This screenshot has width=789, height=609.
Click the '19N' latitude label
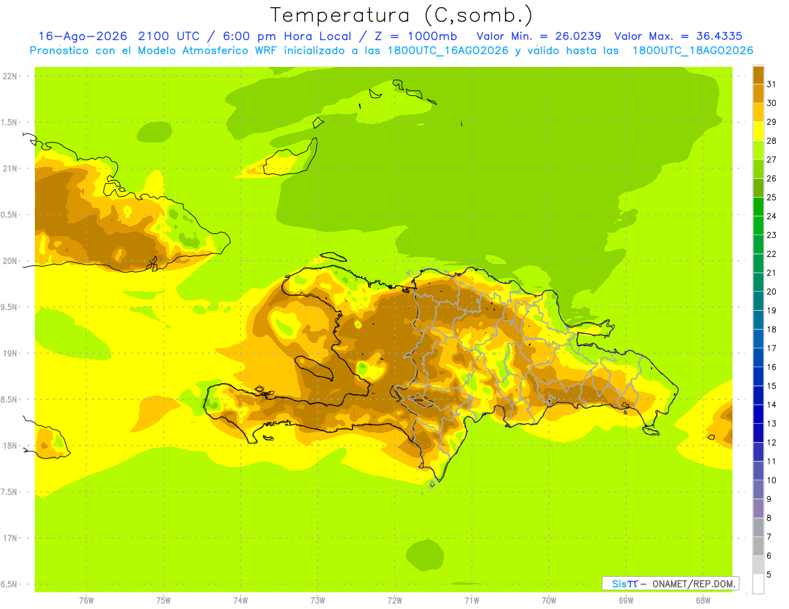tap(10, 353)
